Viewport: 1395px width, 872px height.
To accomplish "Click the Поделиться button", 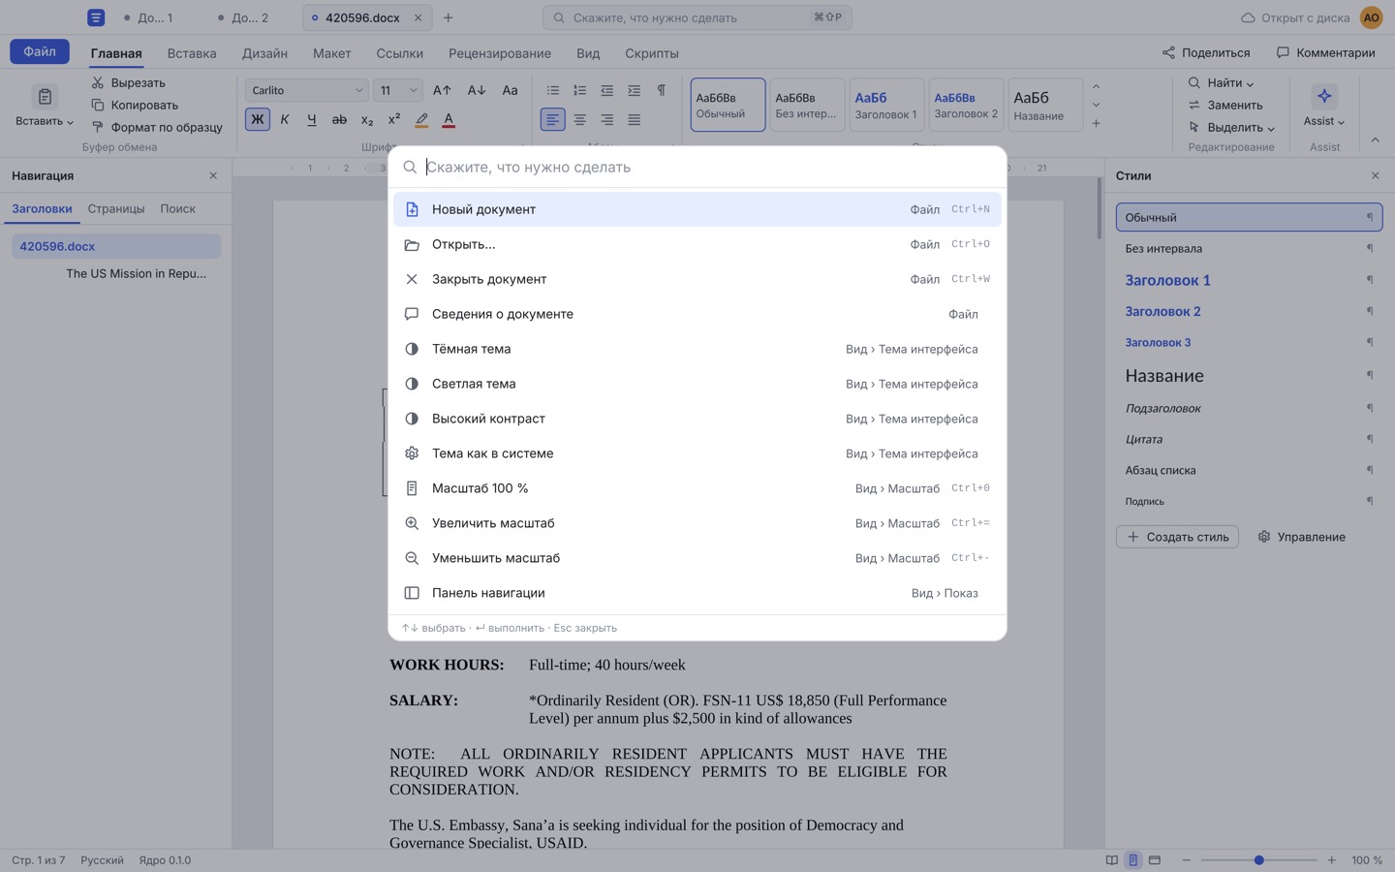I will pyautogui.click(x=1206, y=52).
